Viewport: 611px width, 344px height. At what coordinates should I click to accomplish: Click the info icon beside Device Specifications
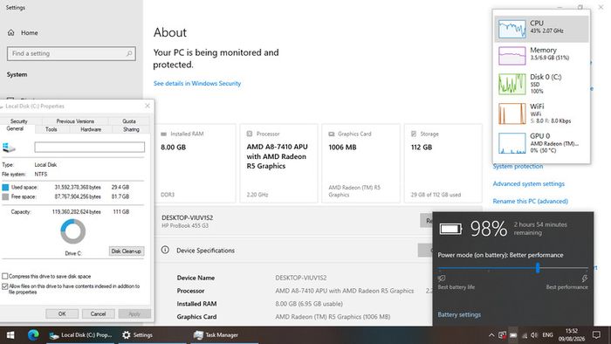point(165,250)
